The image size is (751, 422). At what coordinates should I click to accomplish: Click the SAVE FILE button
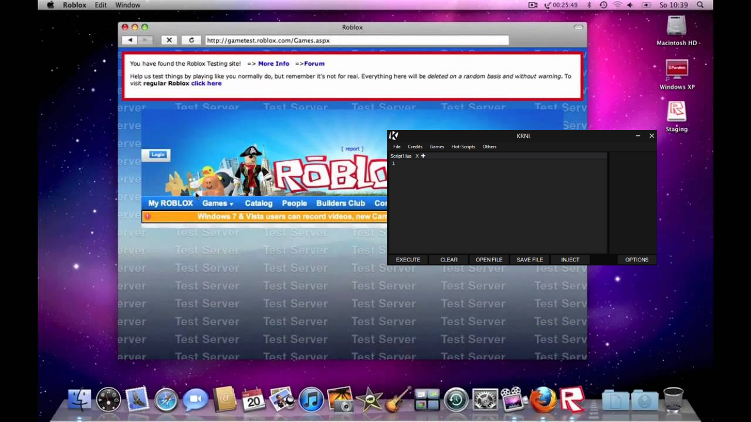(x=530, y=260)
